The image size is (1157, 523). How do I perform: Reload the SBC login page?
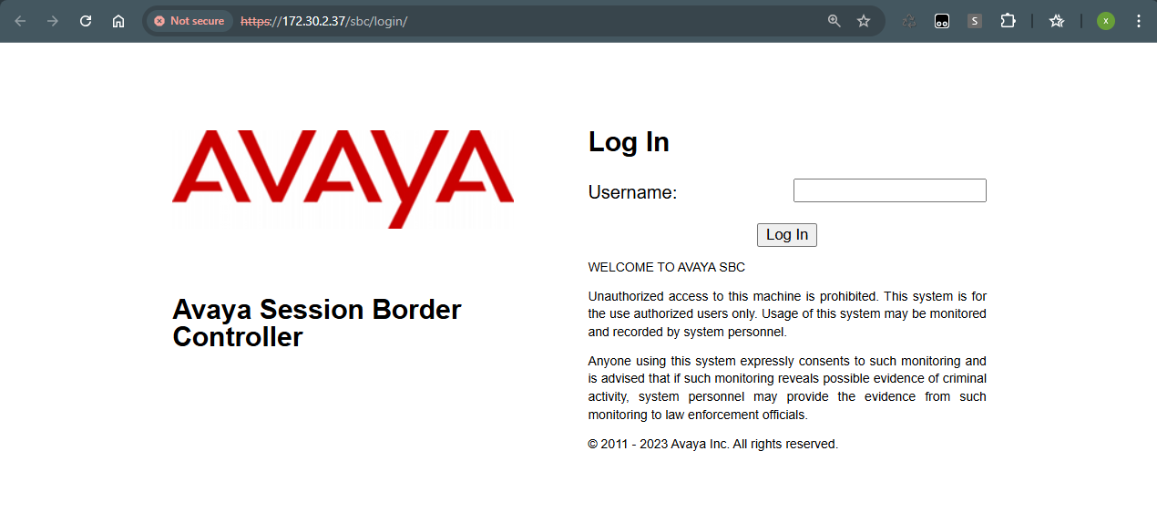click(86, 21)
